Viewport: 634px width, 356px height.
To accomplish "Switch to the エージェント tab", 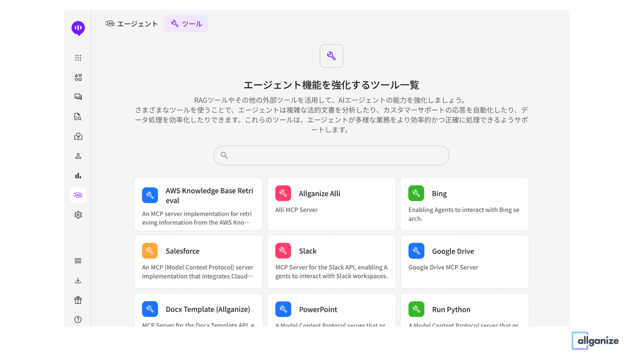I will pos(132,23).
